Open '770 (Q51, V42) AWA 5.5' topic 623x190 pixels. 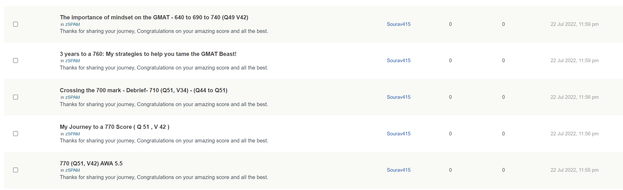(91, 164)
